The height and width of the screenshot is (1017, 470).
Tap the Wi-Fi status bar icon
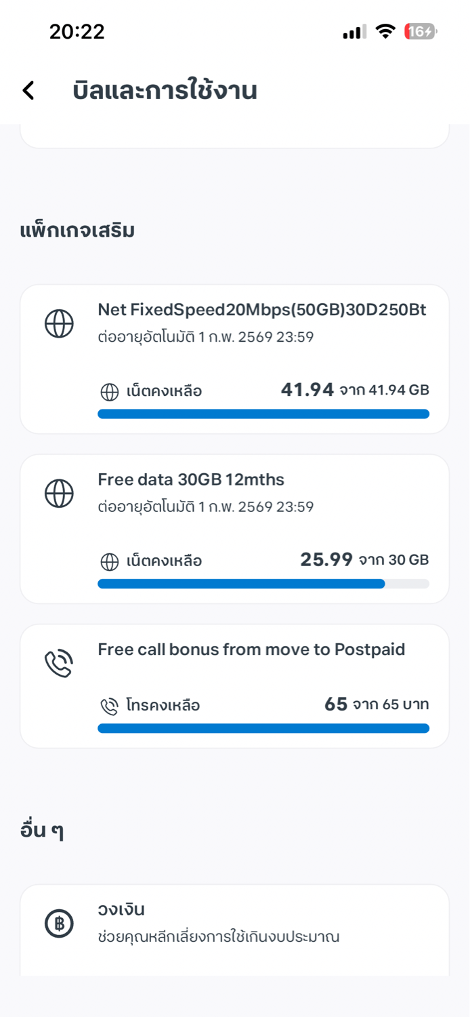tap(385, 31)
